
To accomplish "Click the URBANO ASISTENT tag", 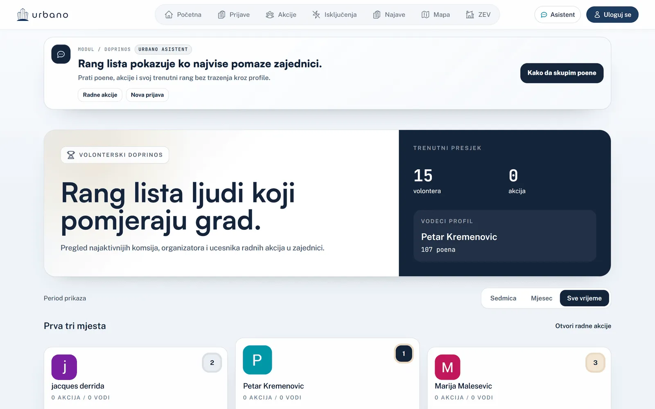I will [x=163, y=49].
